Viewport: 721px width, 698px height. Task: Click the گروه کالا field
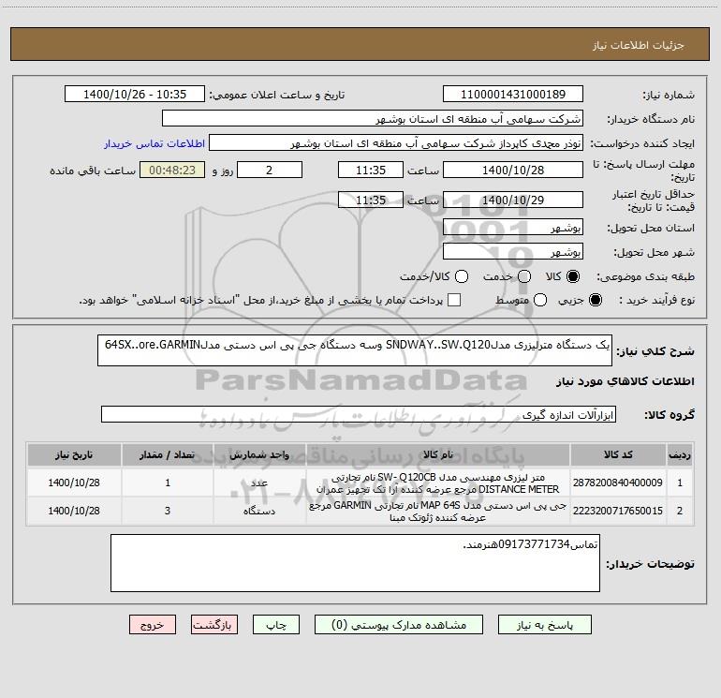(x=359, y=414)
